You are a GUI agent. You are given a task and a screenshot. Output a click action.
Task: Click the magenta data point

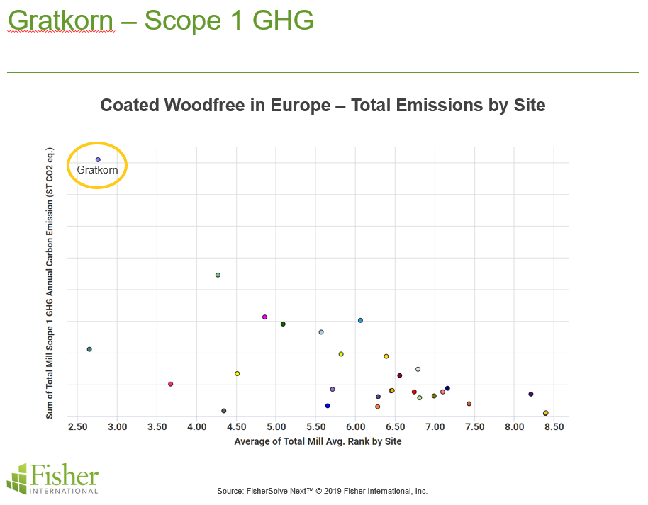coord(265,317)
